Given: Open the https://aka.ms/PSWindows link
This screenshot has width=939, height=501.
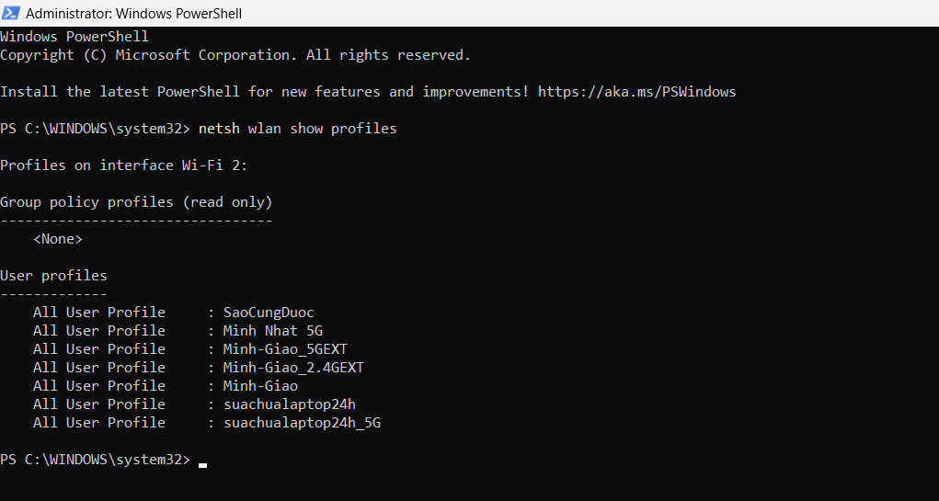Looking at the screenshot, I should pos(636,92).
